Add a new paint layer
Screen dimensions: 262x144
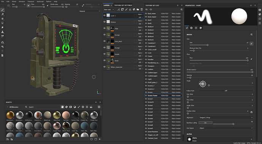click(x=126, y=9)
